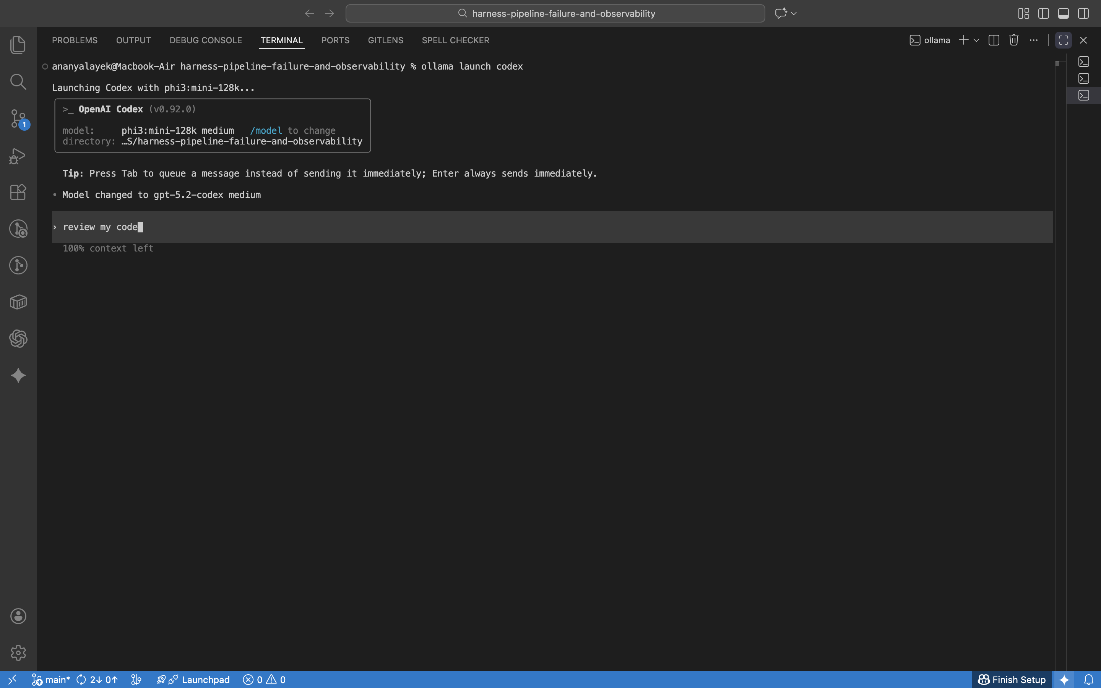
Task: Click the 'review my code' prompt input
Action: (552, 227)
